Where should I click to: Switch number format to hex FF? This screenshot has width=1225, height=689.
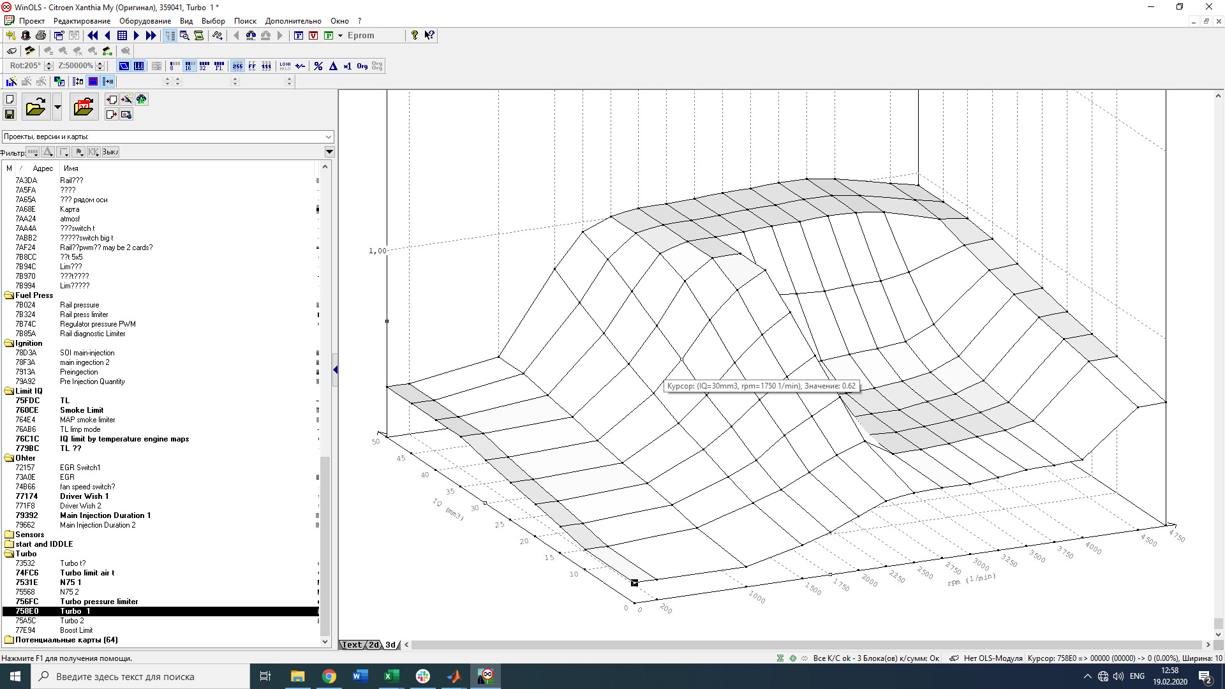pos(252,66)
